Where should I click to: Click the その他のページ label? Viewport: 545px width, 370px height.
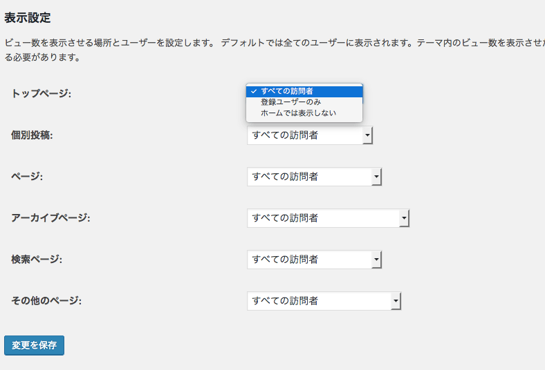click(x=46, y=301)
